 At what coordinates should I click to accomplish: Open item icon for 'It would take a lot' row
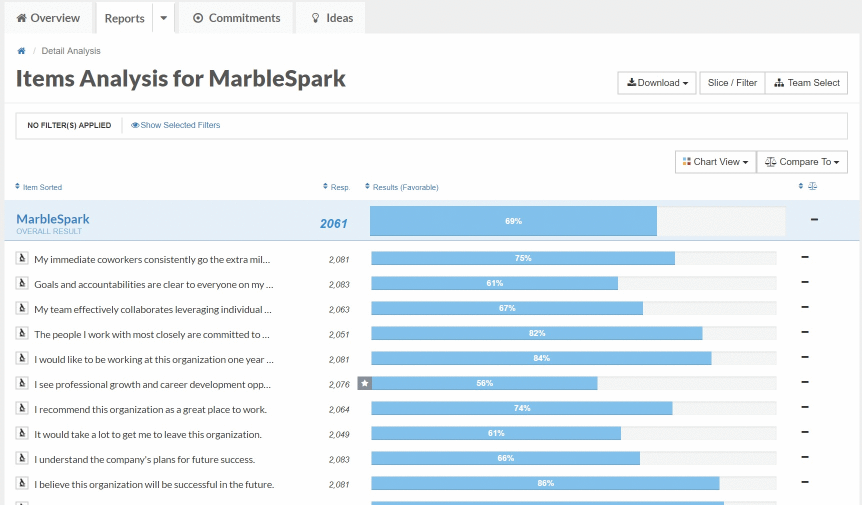tap(22, 433)
